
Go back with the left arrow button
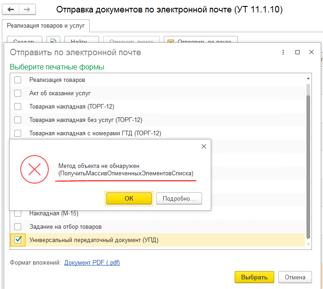point(11,10)
